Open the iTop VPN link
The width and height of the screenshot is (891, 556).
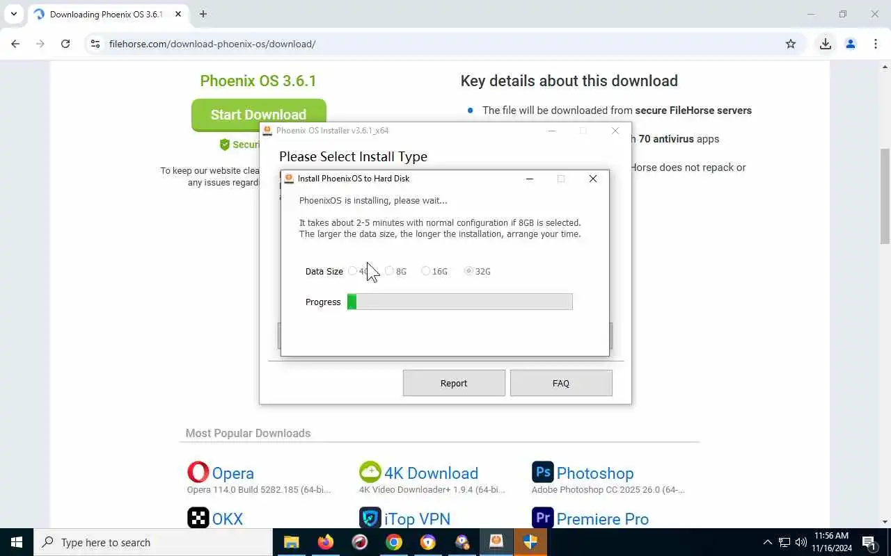[x=417, y=519]
